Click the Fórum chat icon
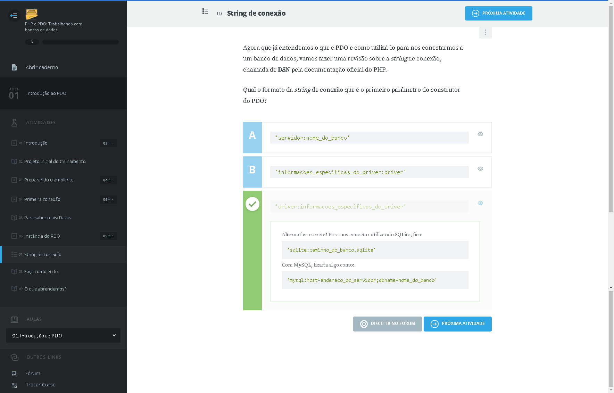This screenshot has width=614, height=393. (14, 374)
